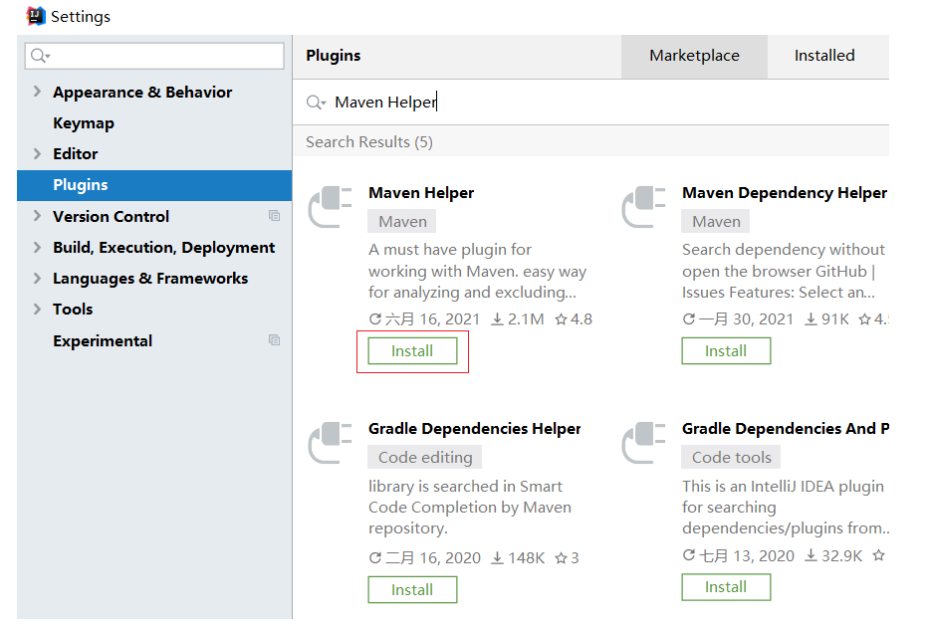Expand the Editor settings section
The image size is (930, 627).
[38, 153]
